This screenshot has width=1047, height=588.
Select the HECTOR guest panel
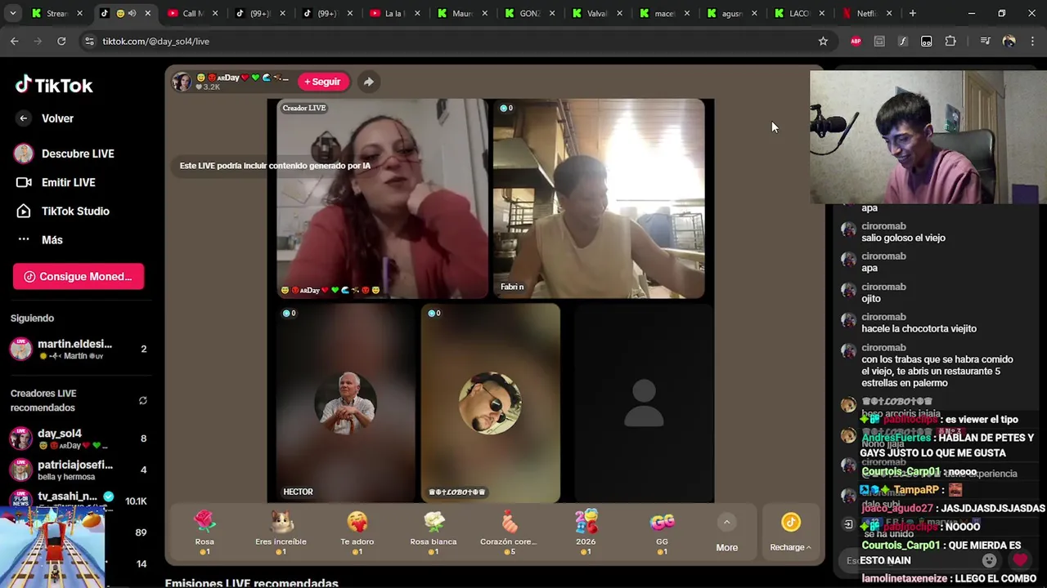tap(344, 403)
